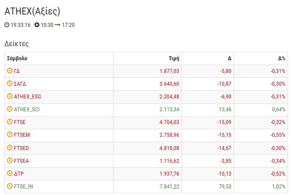Click the Δ column header
291x195 pixels.
click(229, 58)
